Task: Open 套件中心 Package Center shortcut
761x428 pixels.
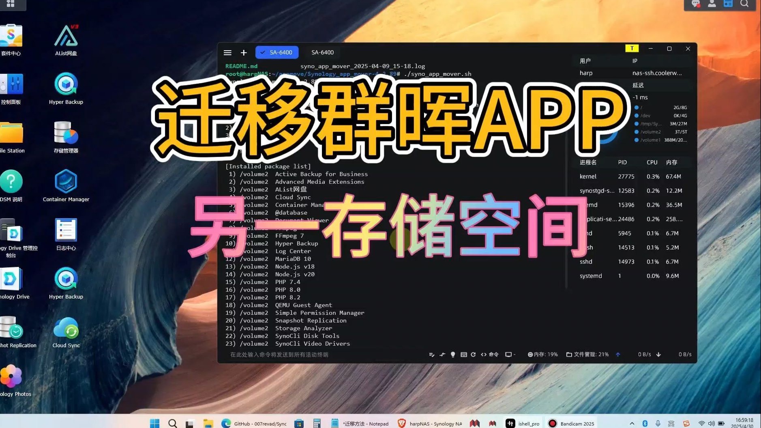Action: (11, 40)
